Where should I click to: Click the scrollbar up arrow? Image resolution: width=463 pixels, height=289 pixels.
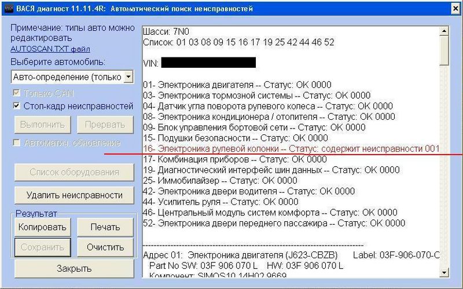click(x=444, y=31)
